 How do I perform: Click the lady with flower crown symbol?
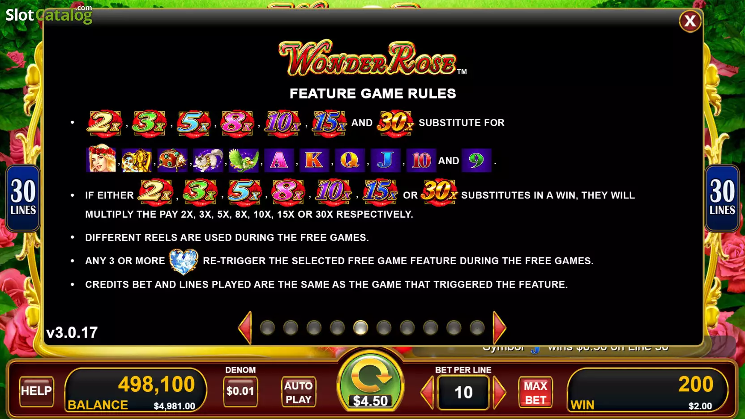click(101, 159)
